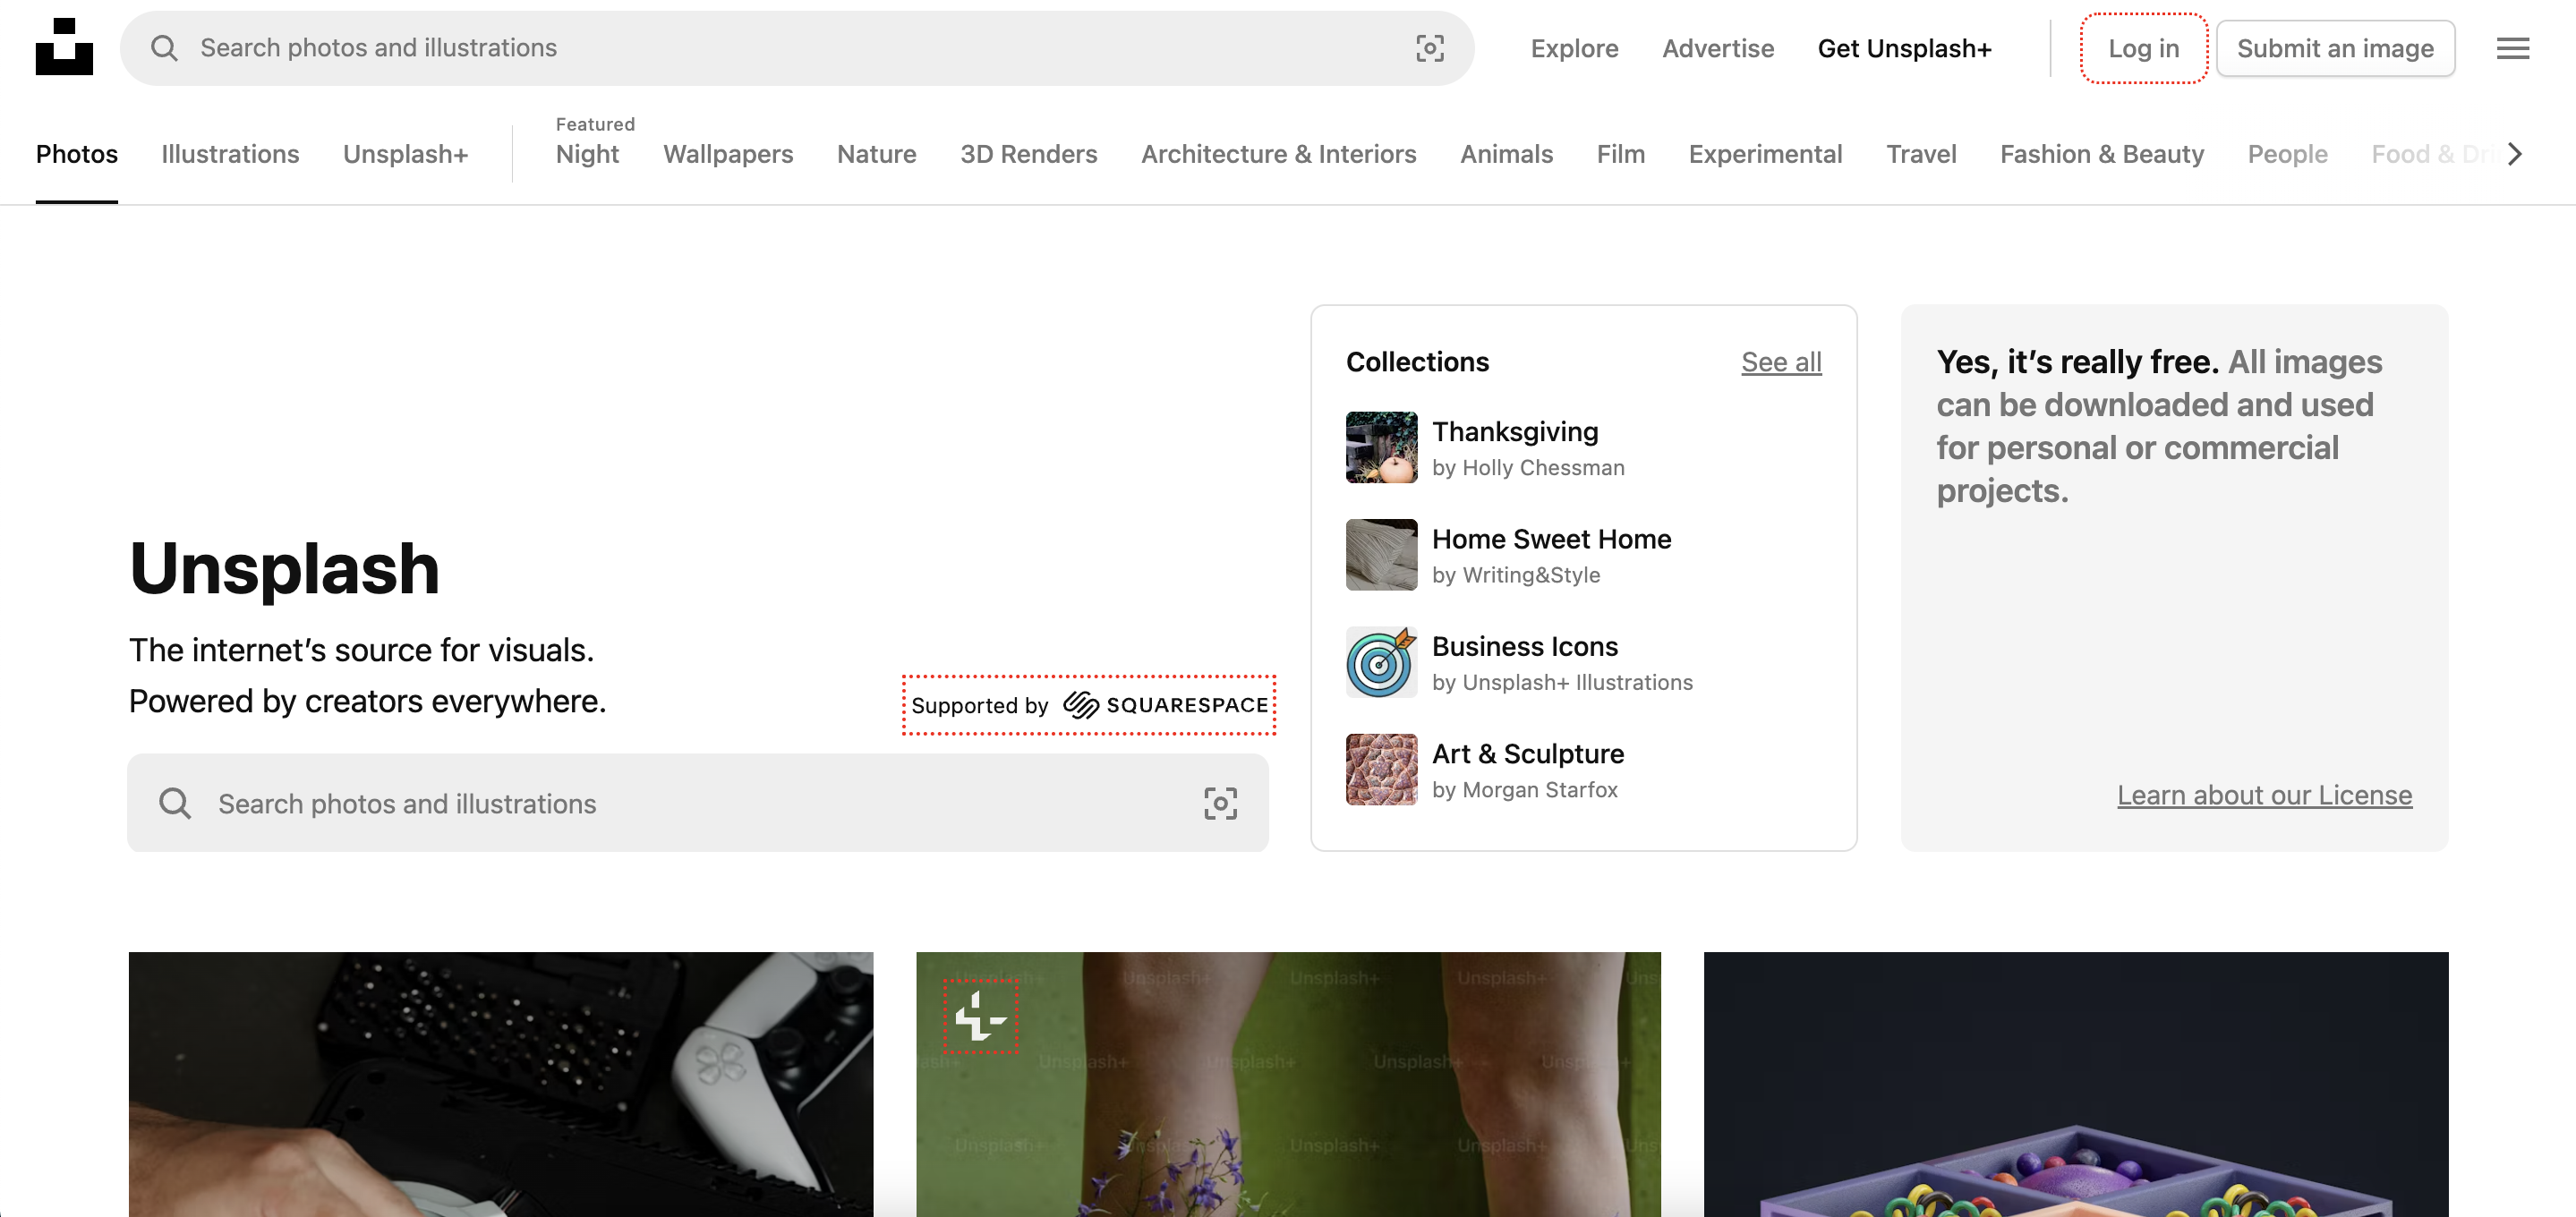The width and height of the screenshot is (2576, 1217).
Task: Open the hamburger menu icon
Action: [x=2512, y=48]
